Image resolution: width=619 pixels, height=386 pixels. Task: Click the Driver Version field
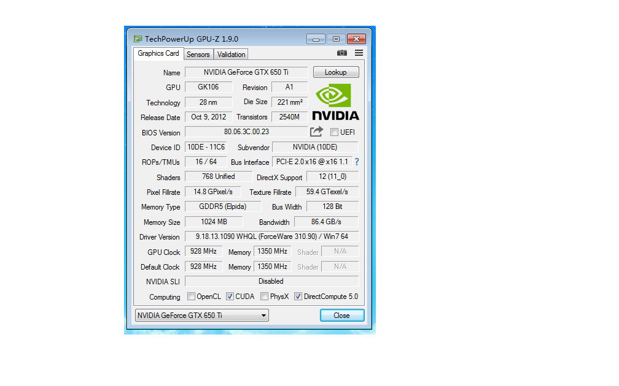pos(271,237)
